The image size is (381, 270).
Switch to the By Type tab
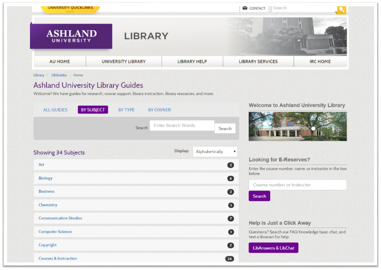(x=126, y=110)
